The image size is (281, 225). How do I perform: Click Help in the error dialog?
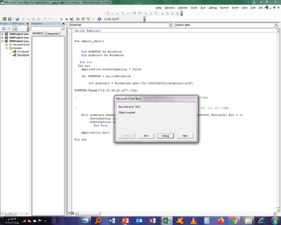(185, 136)
